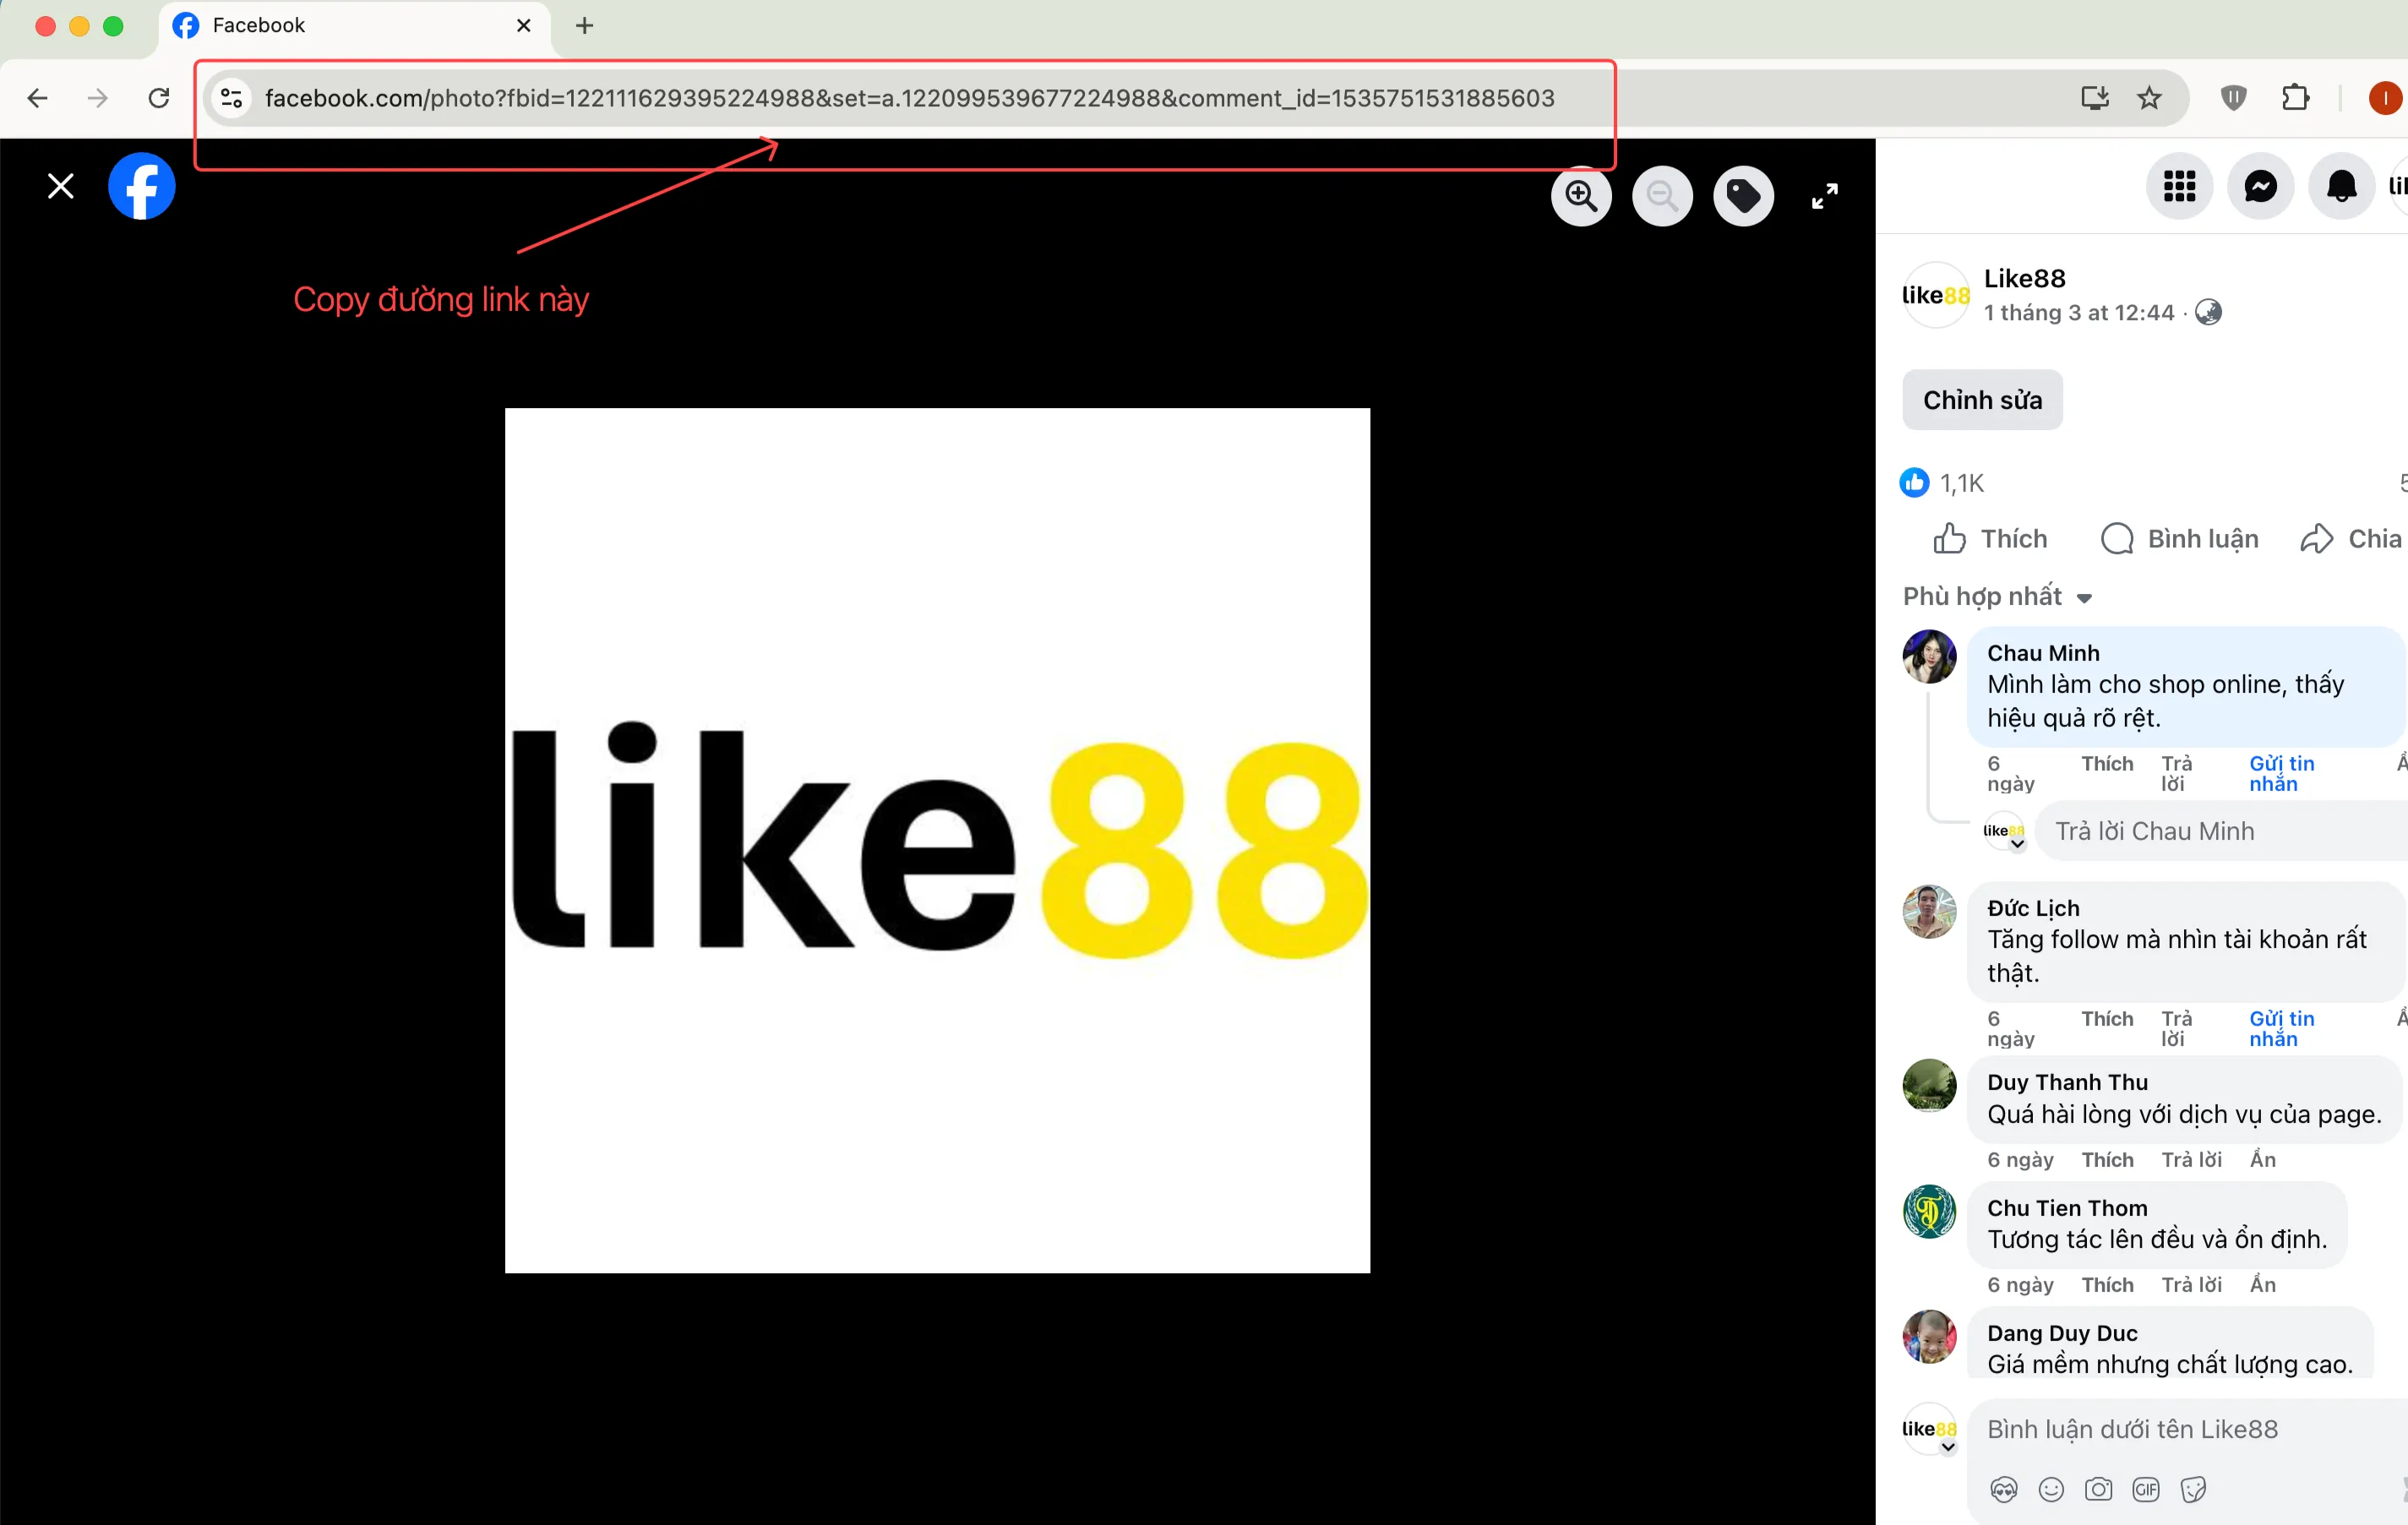Click the Chỉnh sửa button
Viewport: 2408px width, 1525px height.
click(1982, 400)
